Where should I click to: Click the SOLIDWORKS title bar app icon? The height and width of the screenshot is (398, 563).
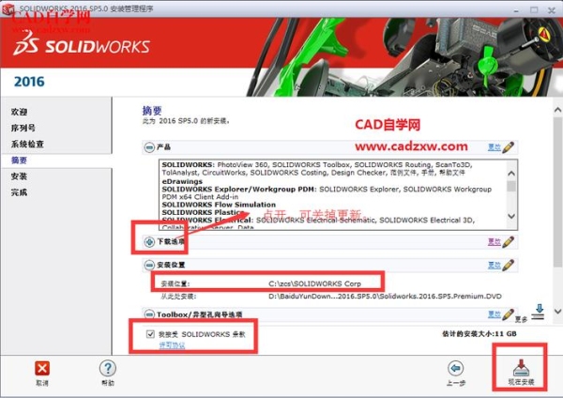click(8, 9)
